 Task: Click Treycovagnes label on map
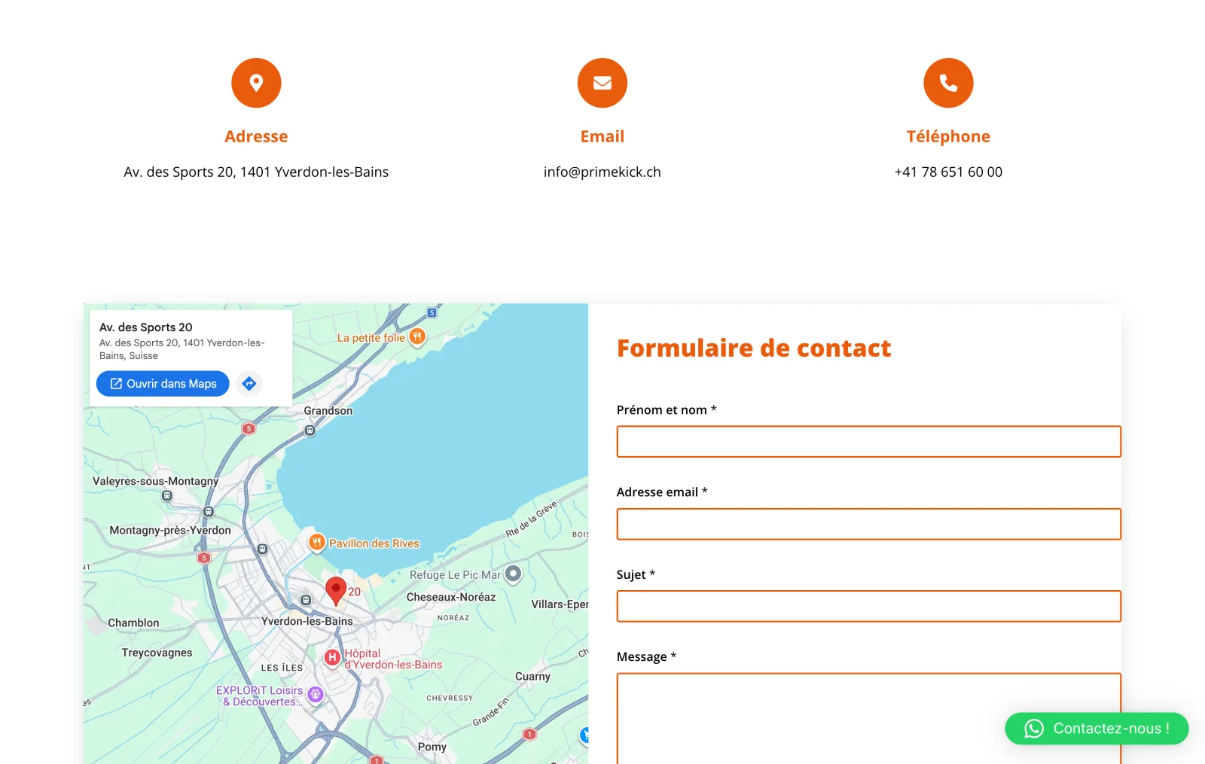click(157, 653)
